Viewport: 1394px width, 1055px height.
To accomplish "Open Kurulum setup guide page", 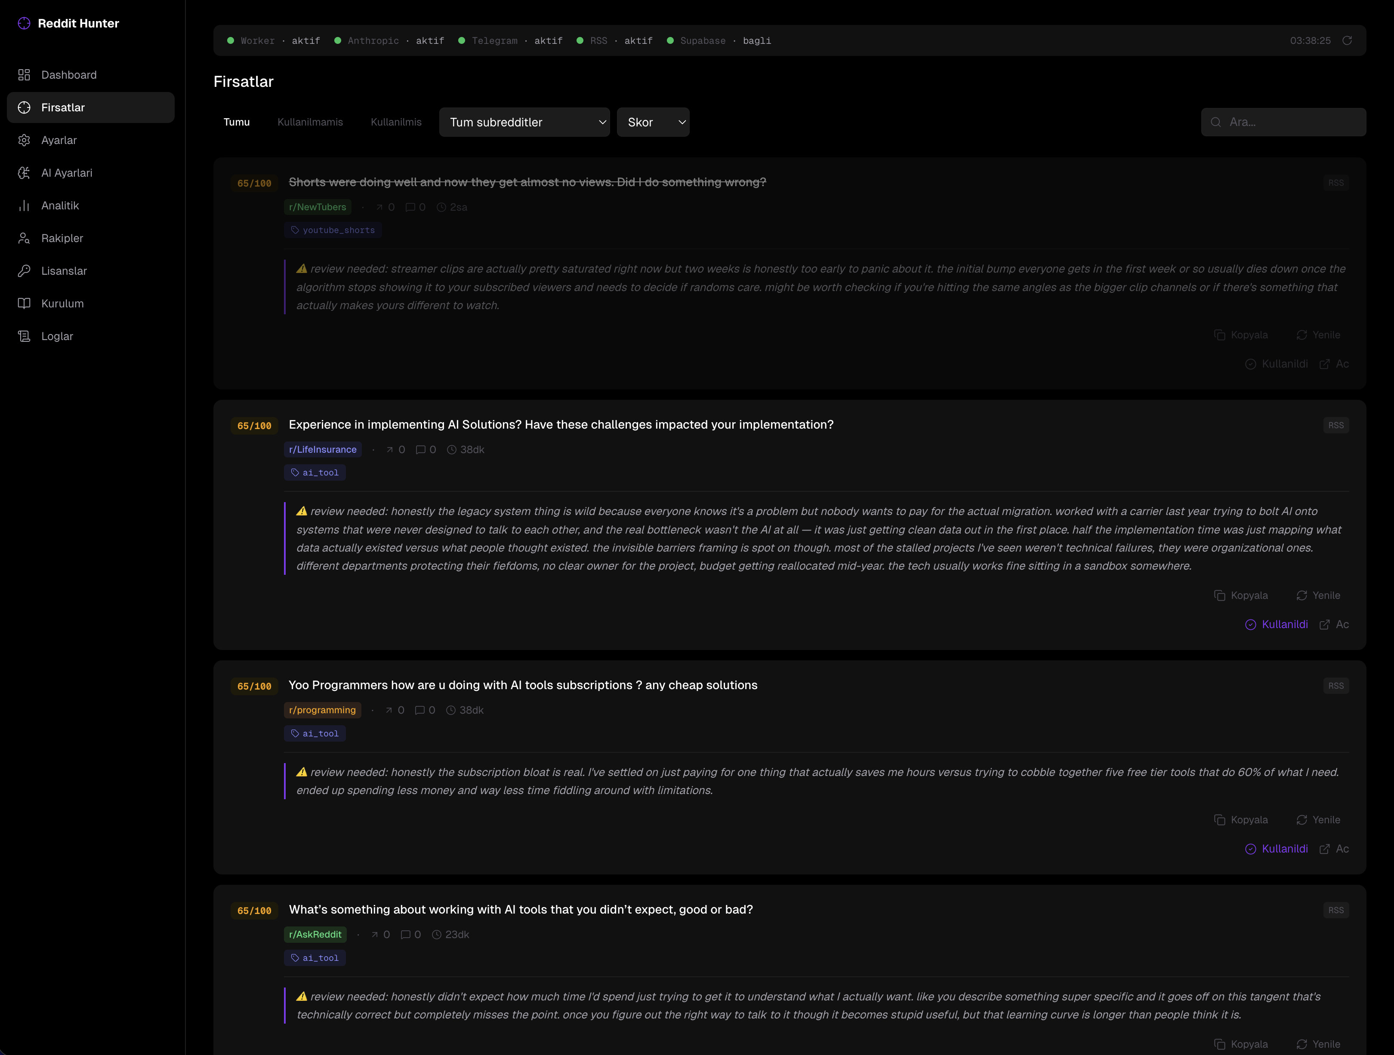I will click(x=62, y=304).
